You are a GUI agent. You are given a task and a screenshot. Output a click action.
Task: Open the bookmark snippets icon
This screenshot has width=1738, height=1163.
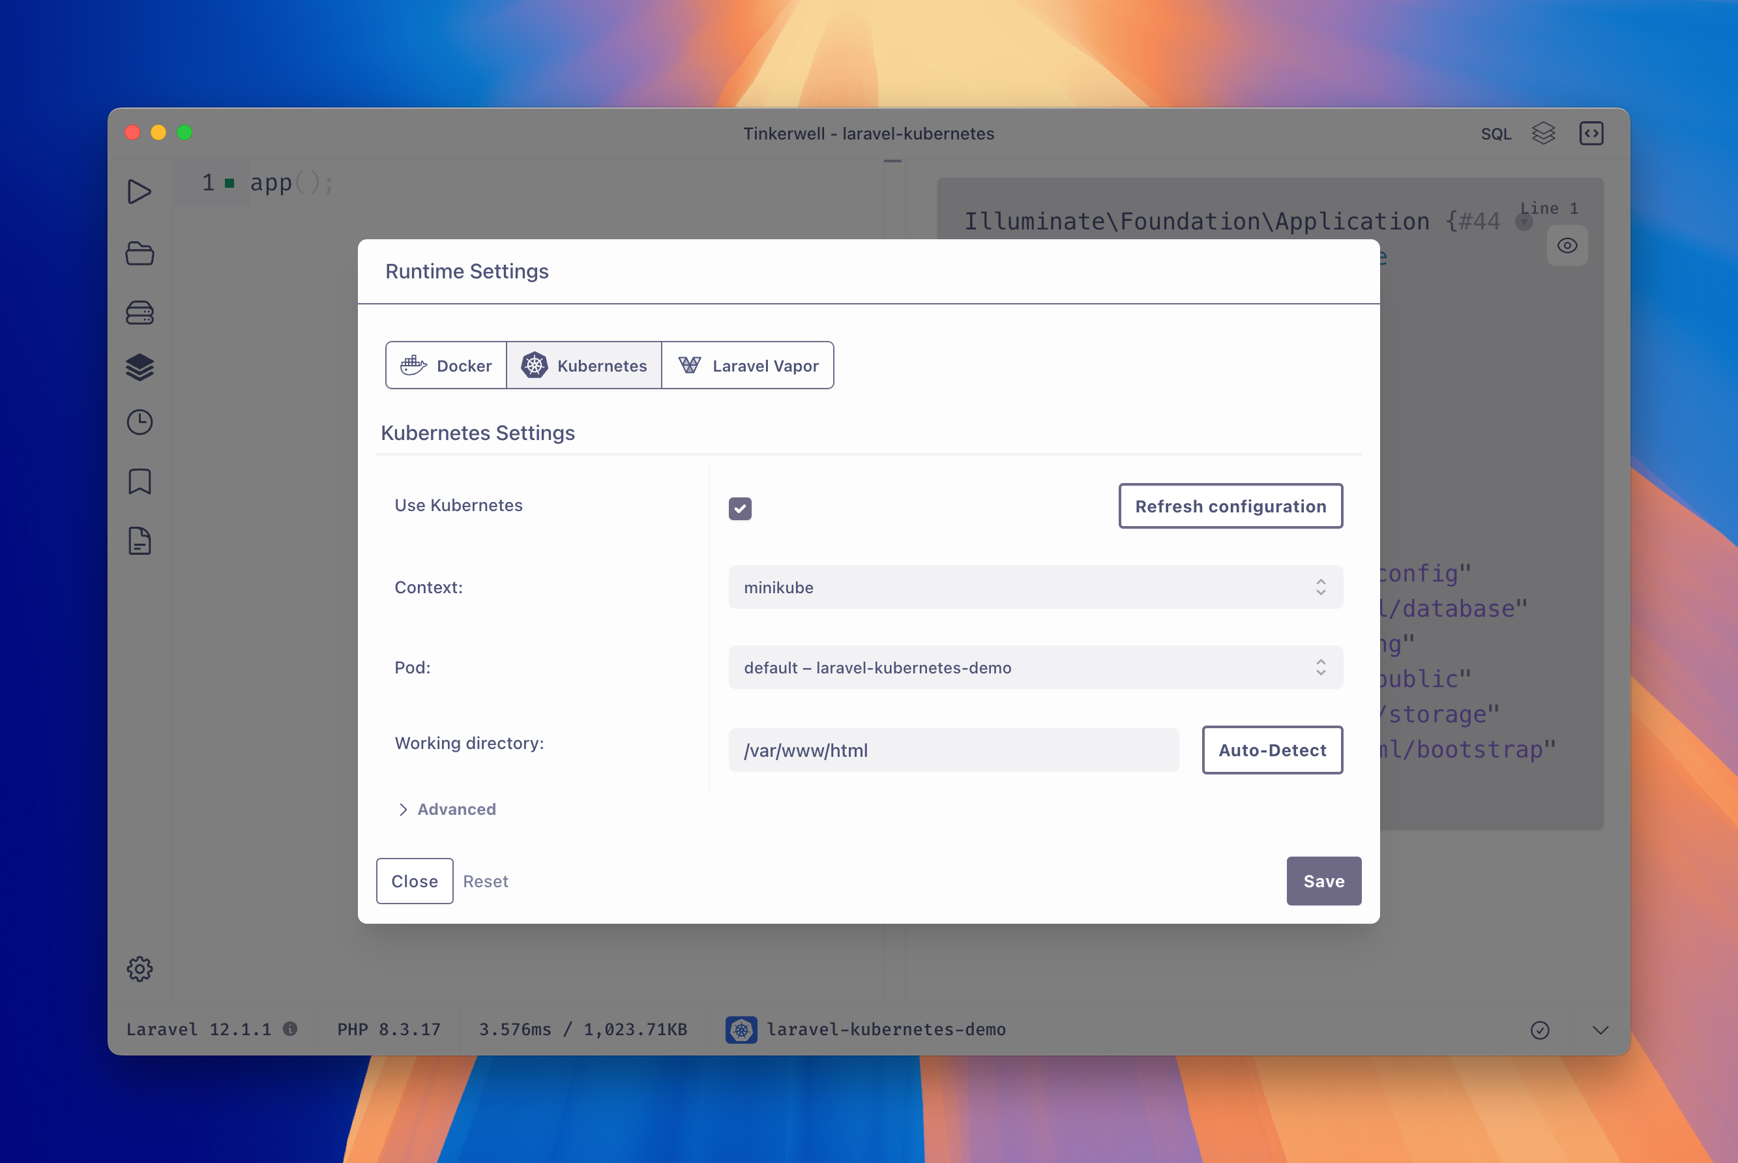coord(140,481)
